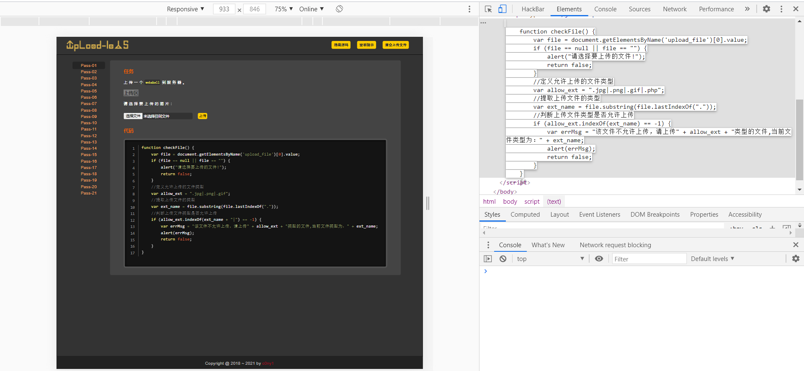Toggle the device toolbar icon
This screenshot has height=371, width=804.
[502, 9]
